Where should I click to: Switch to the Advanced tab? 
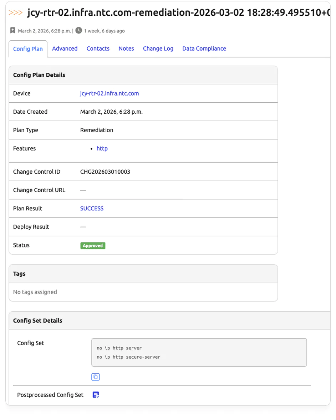(65, 48)
